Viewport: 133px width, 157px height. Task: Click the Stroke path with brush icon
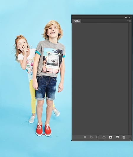(91, 137)
